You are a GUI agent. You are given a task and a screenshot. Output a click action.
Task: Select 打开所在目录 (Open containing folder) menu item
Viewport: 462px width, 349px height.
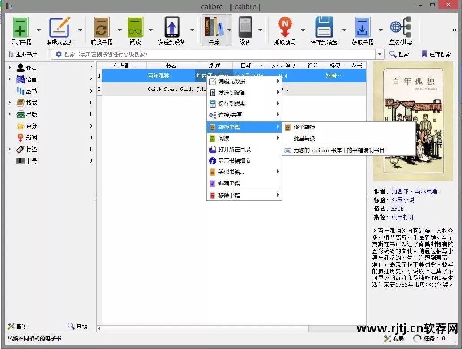click(234, 150)
